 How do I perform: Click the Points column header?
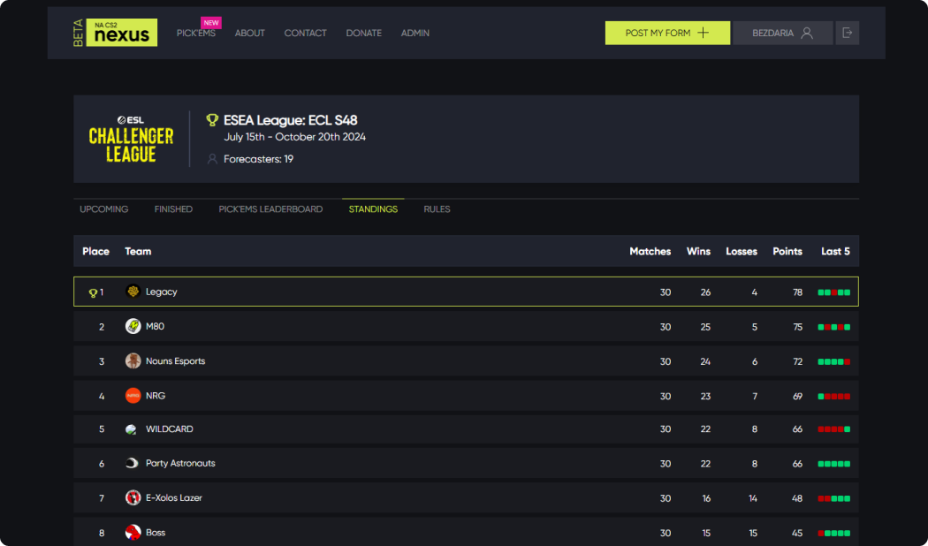pyautogui.click(x=787, y=252)
